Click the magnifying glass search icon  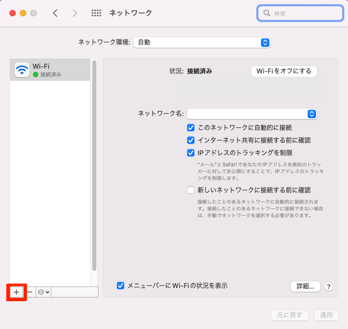(x=267, y=13)
